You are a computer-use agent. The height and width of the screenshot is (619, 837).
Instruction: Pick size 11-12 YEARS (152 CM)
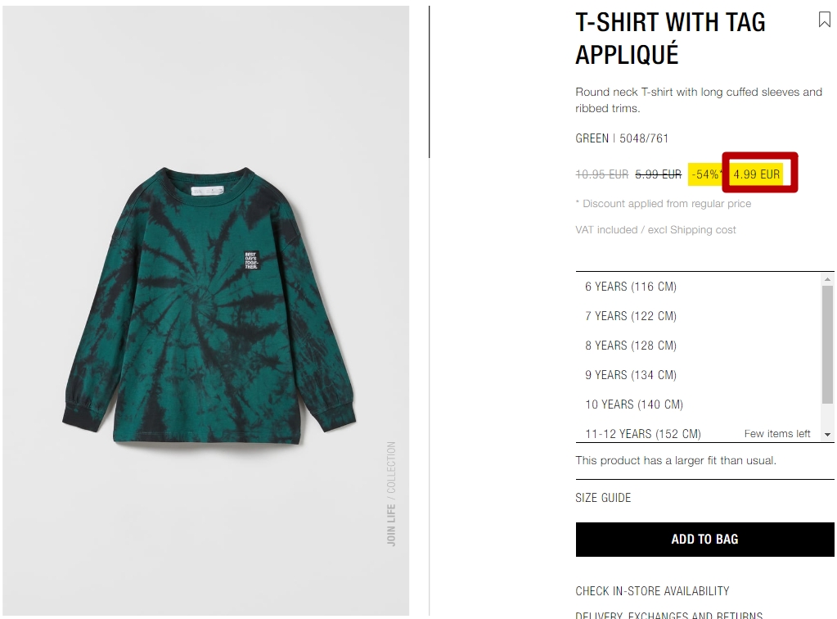point(698,433)
